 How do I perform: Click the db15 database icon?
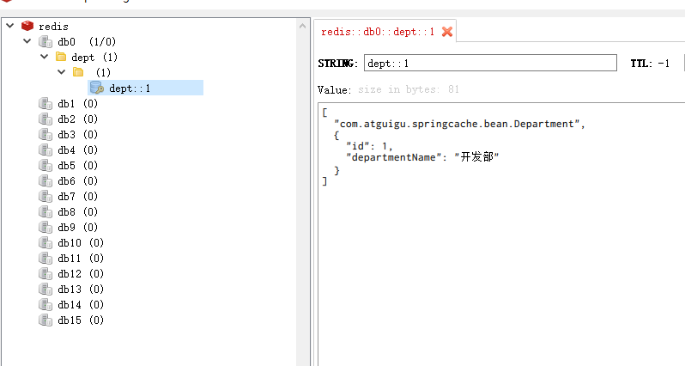45,320
